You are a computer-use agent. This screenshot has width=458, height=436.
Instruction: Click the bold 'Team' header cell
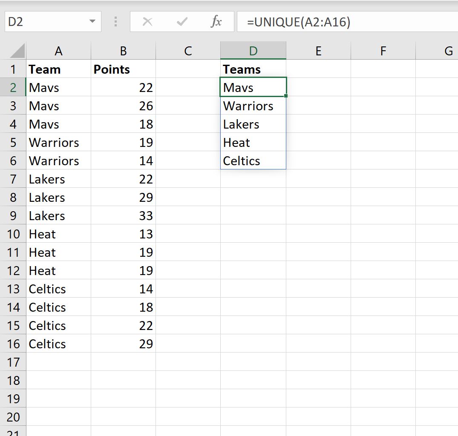point(58,69)
